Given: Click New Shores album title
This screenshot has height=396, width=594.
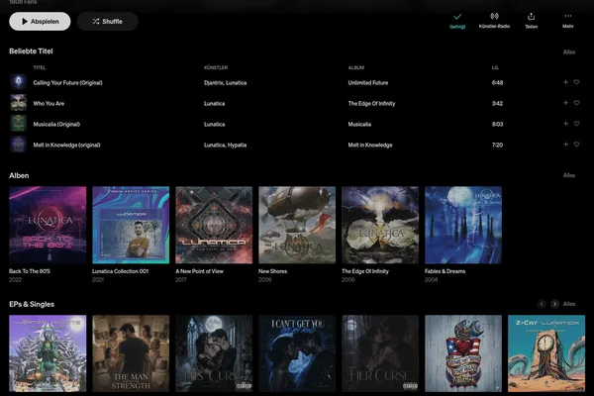Looking at the screenshot, I should (273, 271).
